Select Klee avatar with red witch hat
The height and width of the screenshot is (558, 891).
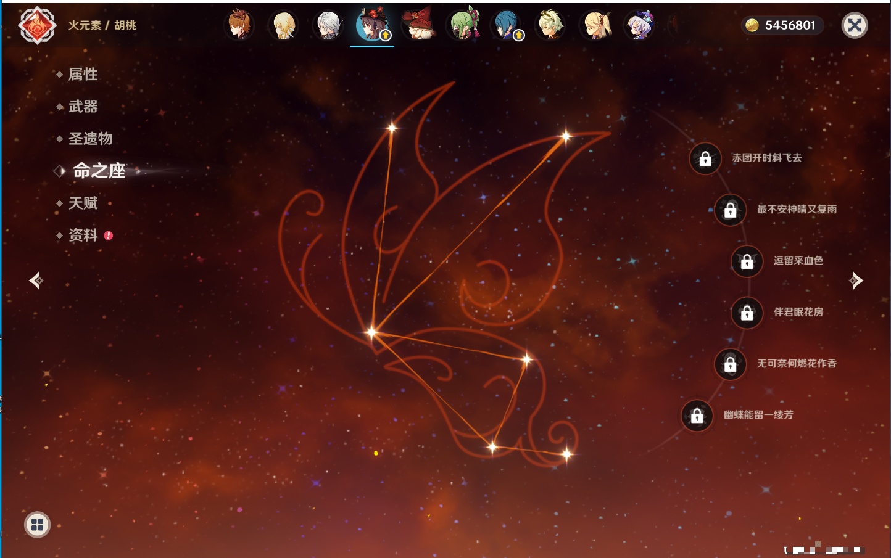[418, 25]
